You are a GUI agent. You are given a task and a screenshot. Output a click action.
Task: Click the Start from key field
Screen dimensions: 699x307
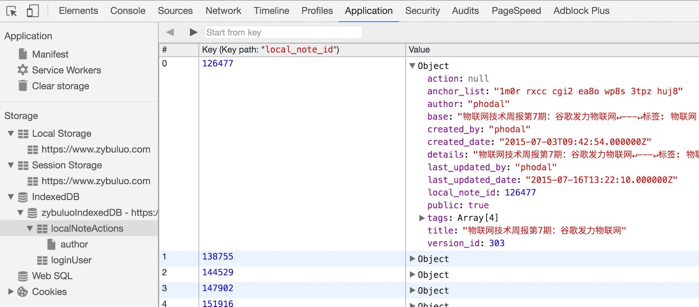pyautogui.click(x=283, y=32)
